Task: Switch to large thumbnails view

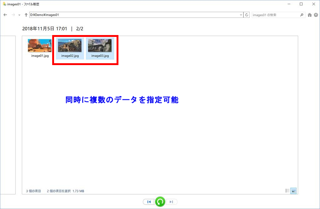Action: (293, 191)
